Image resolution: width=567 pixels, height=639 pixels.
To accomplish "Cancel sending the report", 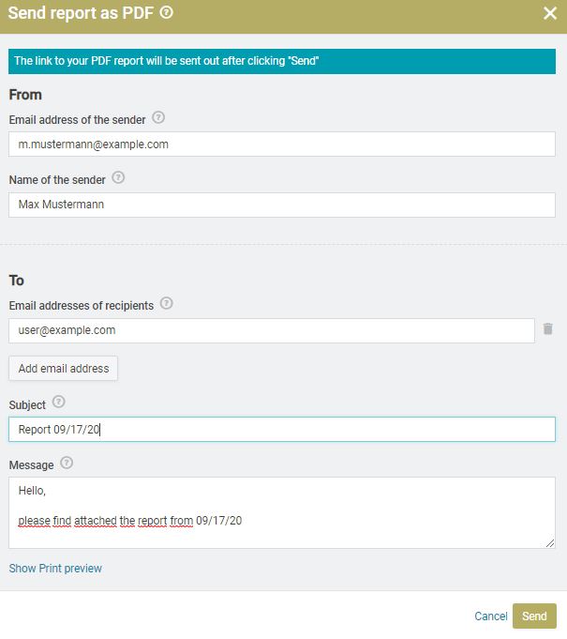I will click(490, 616).
